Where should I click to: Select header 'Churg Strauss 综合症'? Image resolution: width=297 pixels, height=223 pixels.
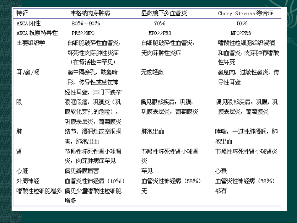click(245, 13)
